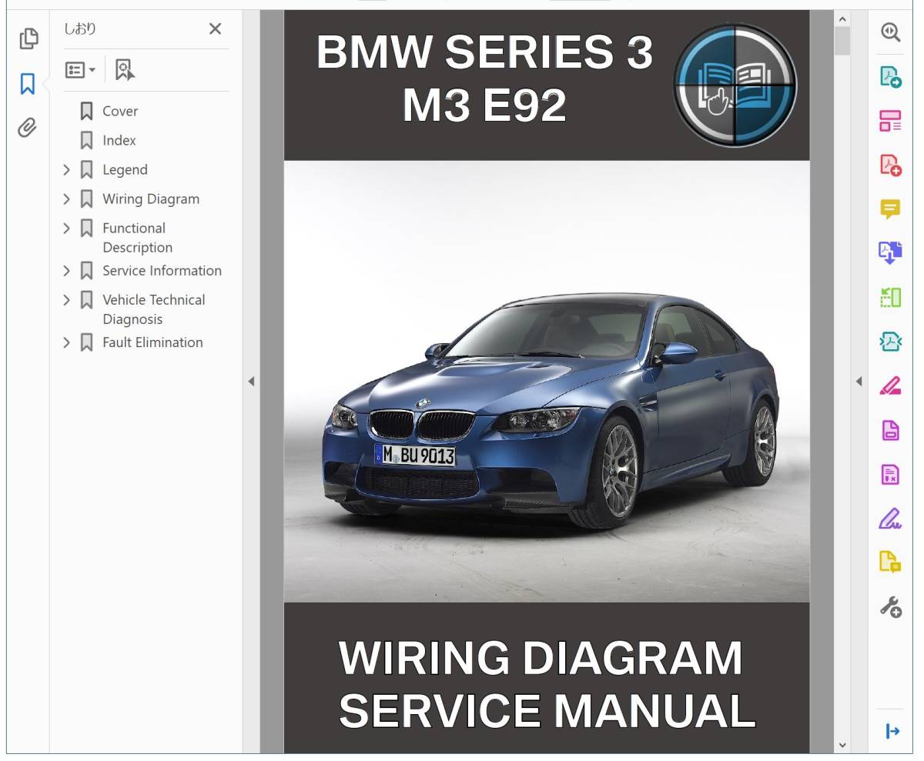Select the Service Information bookmark label
The height and width of the screenshot is (761, 924).
click(x=162, y=271)
